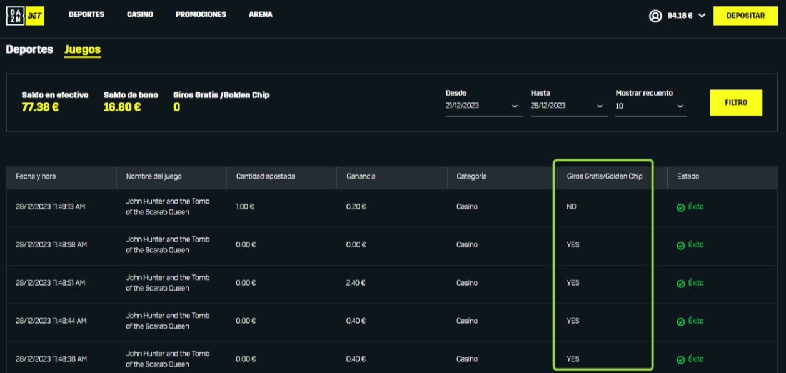The height and width of the screenshot is (373, 786).
Task: Click the Saldo de bono 16.80 € value
Action: point(123,107)
